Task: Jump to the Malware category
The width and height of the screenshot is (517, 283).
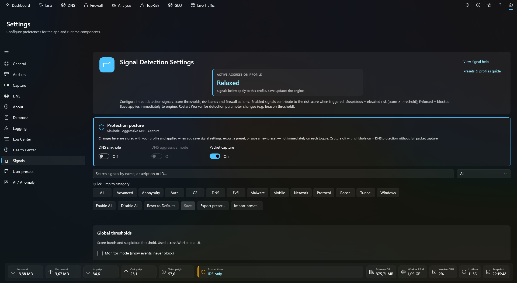Action: point(258,193)
